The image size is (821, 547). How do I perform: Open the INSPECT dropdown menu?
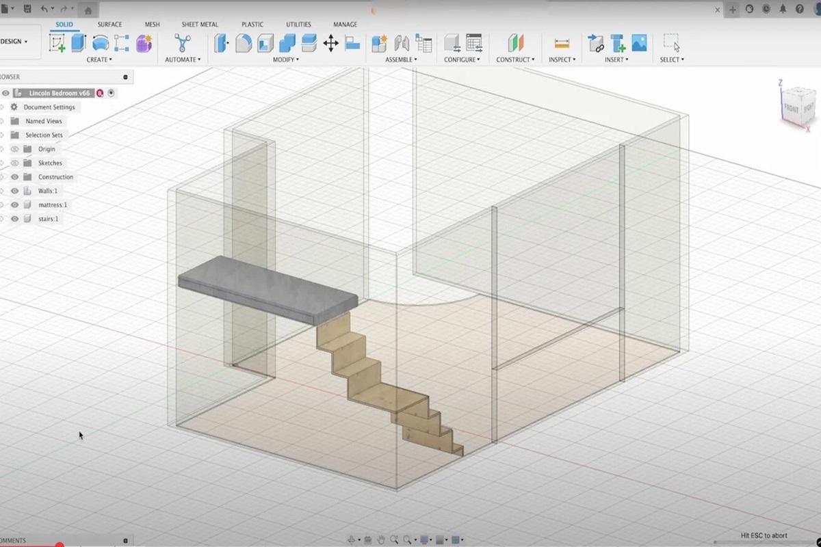tap(562, 59)
